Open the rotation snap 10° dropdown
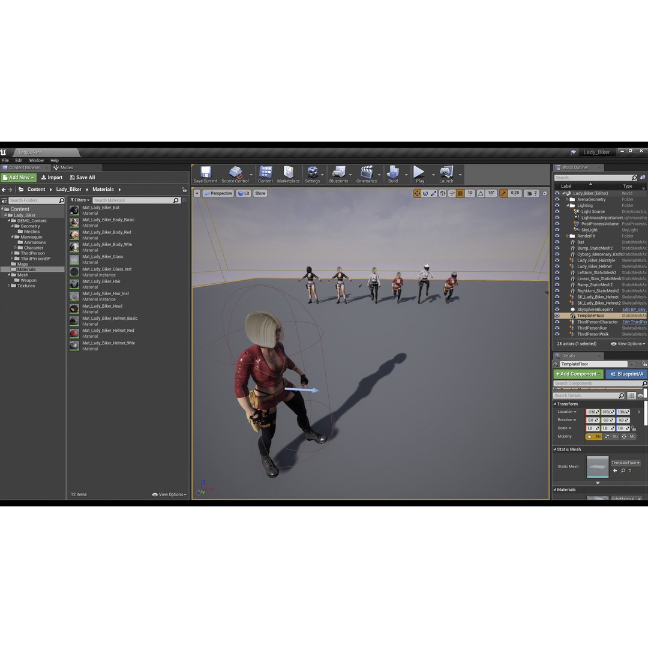Screen dimensions: 648x648 pyautogui.click(x=491, y=193)
